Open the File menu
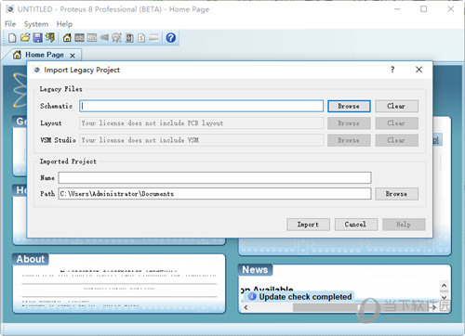 point(10,24)
